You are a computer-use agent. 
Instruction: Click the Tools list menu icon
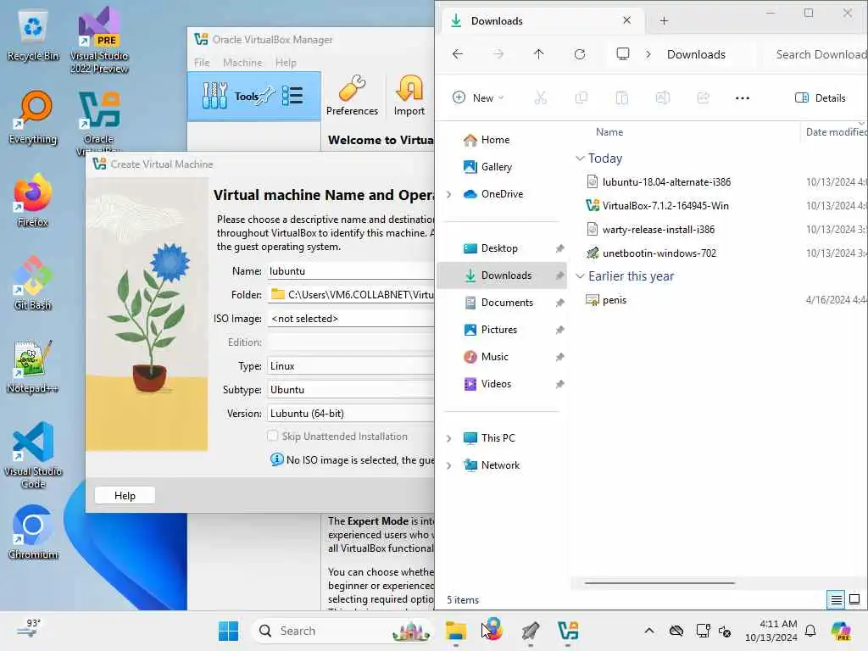coord(292,96)
